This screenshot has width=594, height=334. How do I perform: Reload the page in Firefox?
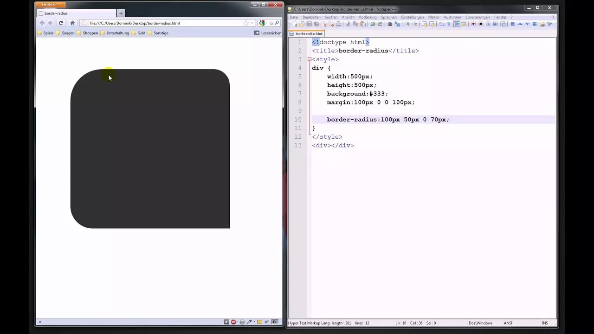point(60,23)
